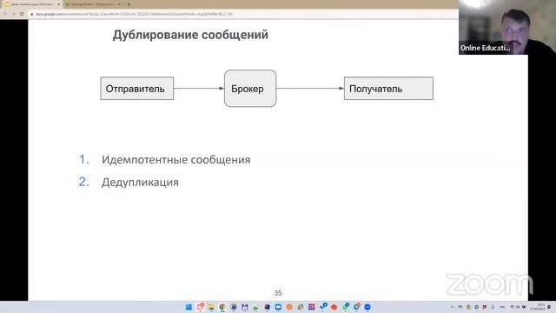556x313 pixels.
Task: Click the Online Educati... name label
Action: tap(485, 48)
